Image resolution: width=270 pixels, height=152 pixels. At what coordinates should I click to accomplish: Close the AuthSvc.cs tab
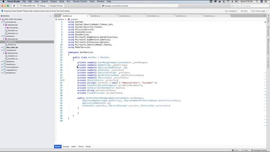click(87, 16)
